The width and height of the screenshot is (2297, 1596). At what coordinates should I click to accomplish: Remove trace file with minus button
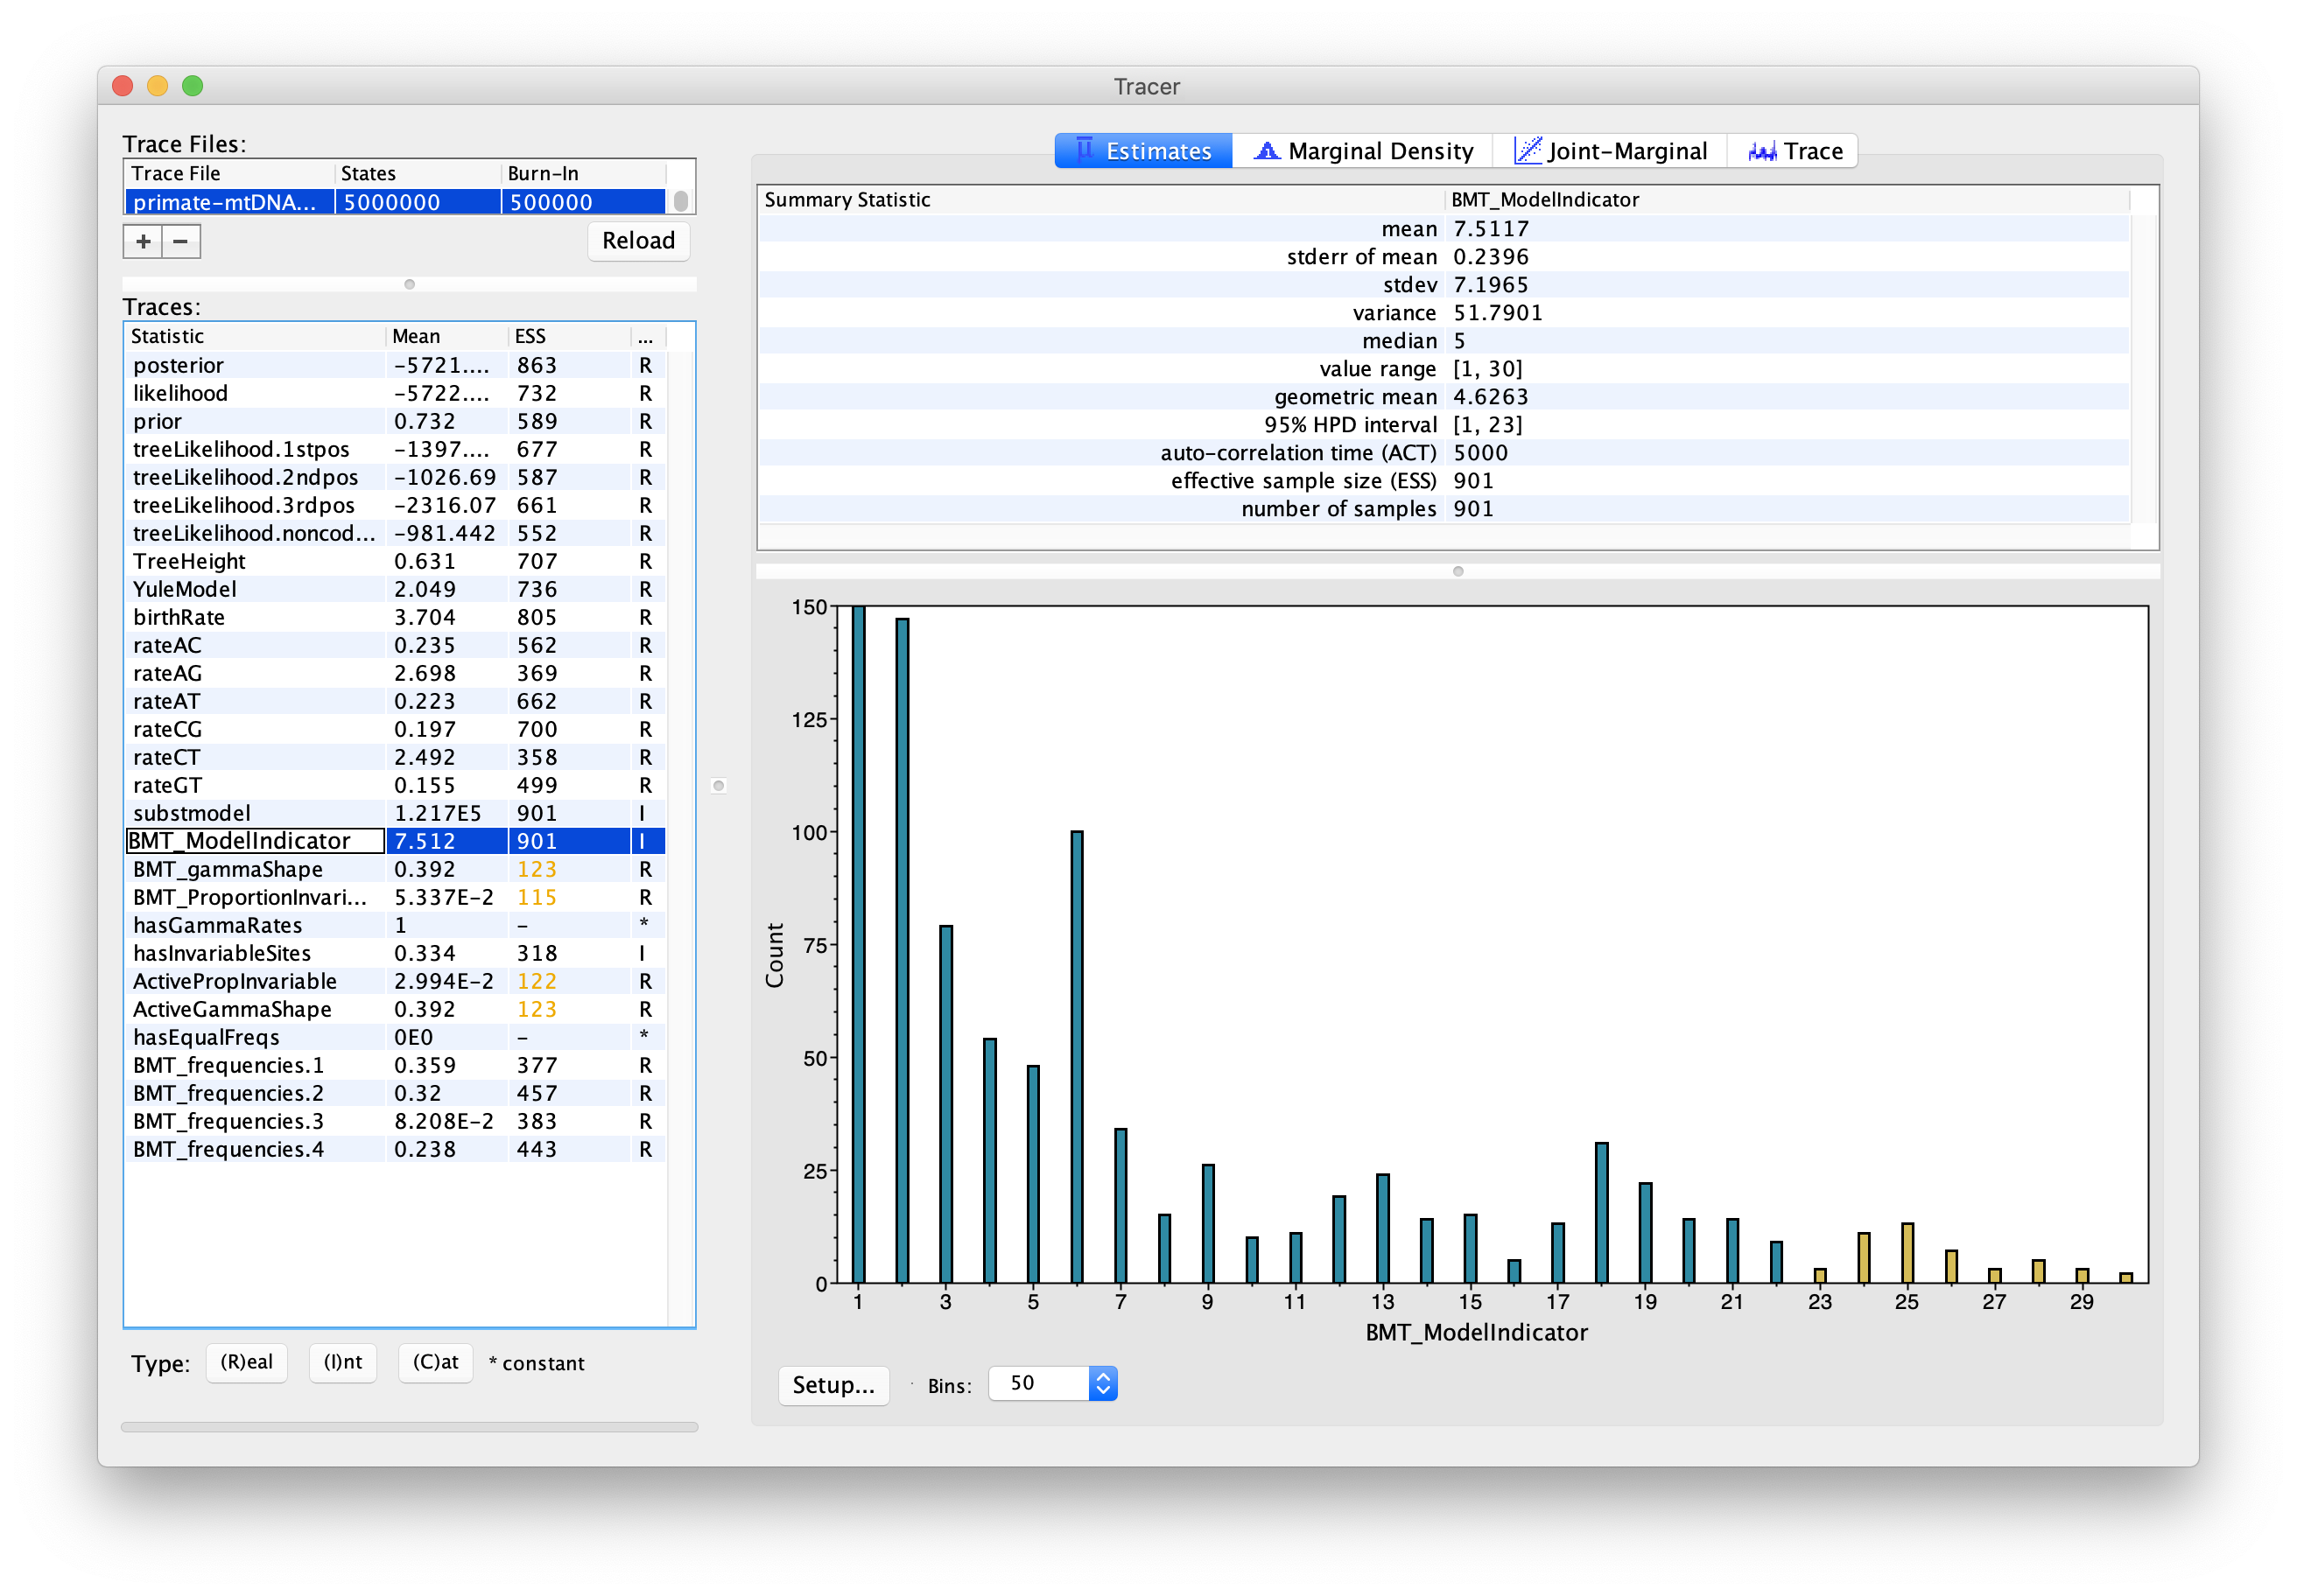coord(181,241)
